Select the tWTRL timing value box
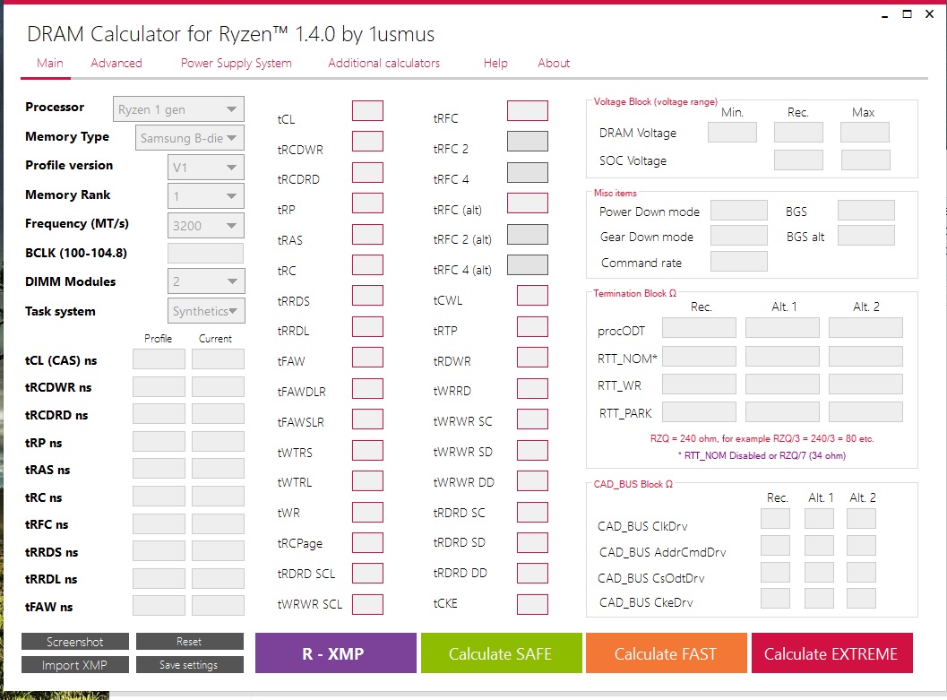Screen dimensions: 947x700 pyautogui.click(x=368, y=480)
